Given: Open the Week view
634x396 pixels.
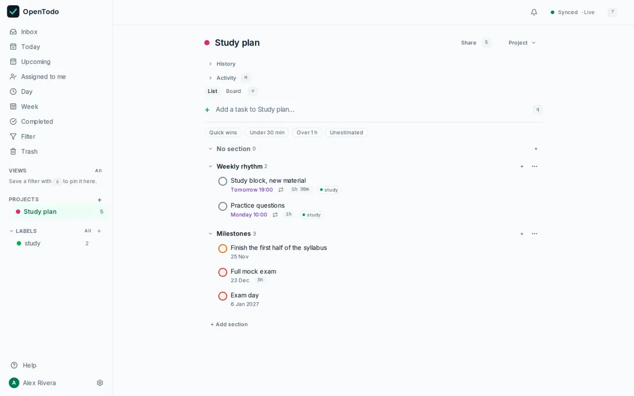Looking at the screenshot, I should pyautogui.click(x=56, y=107).
